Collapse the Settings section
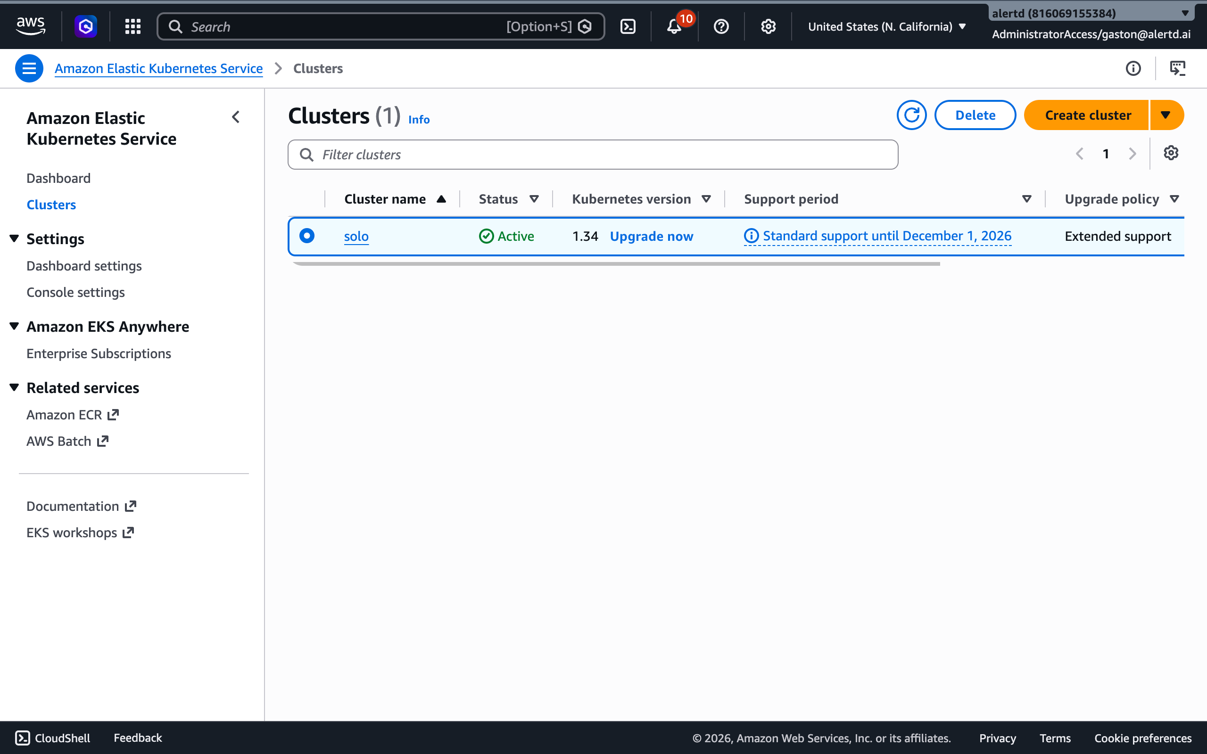The width and height of the screenshot is (1207, 754). tap(15, 238)
